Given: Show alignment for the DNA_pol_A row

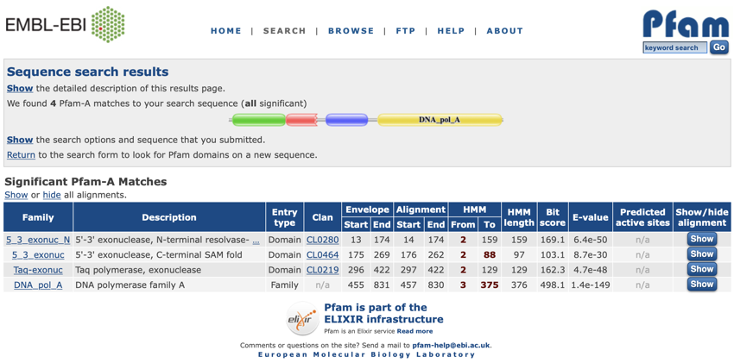Looking at the screenshot, I should point(701,284).
